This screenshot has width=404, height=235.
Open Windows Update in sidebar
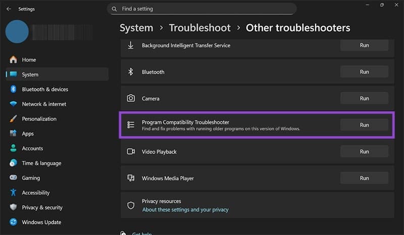click(41, 222)
